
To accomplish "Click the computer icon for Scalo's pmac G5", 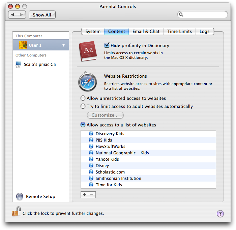I will tap(18, 65).
